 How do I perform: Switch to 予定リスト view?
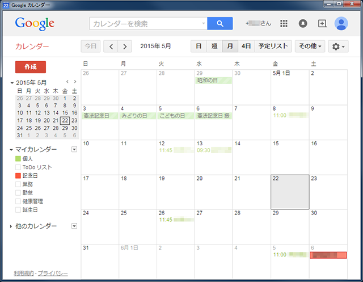coord(273,46)
